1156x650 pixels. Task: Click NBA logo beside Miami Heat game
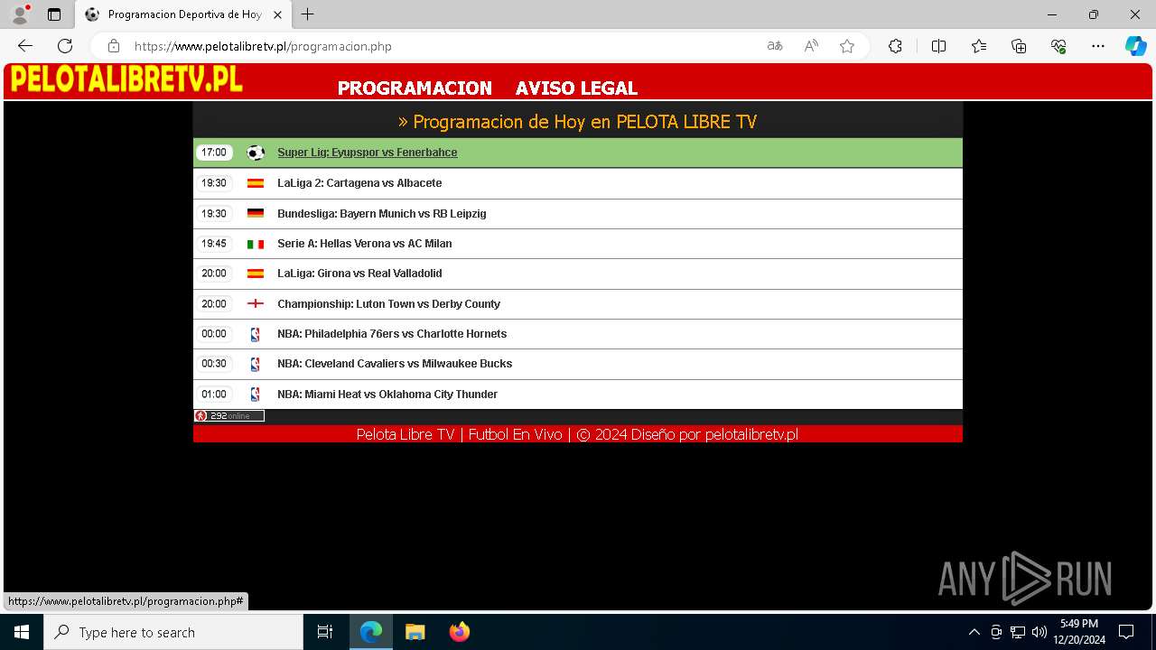[255, 395]
